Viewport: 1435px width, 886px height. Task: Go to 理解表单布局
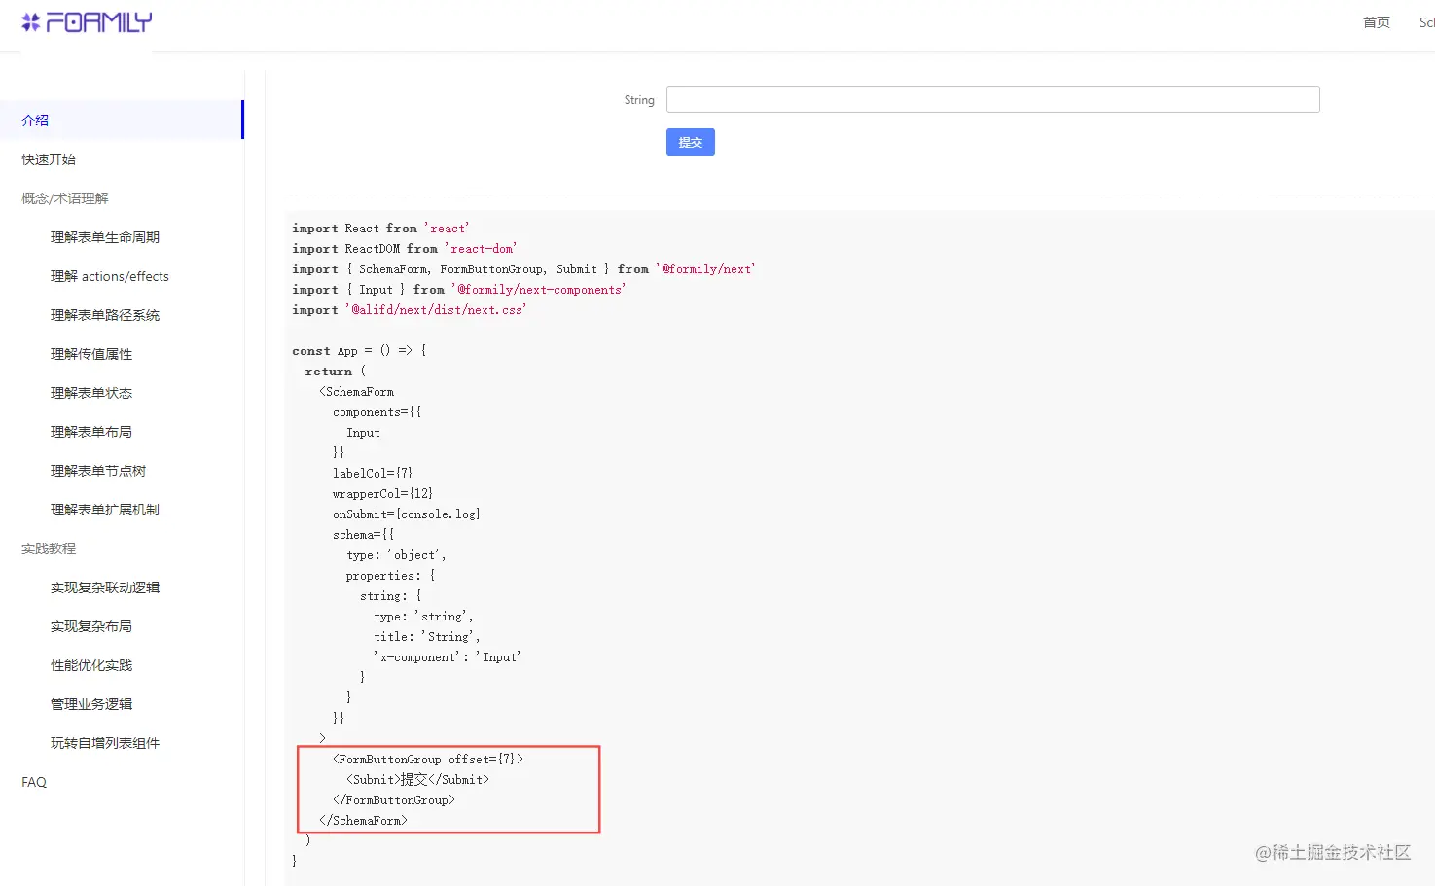(x=91, y=432)
